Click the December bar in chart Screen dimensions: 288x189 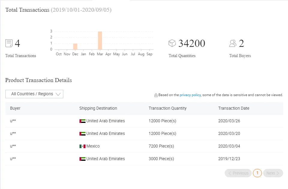[x=75, y=47]
